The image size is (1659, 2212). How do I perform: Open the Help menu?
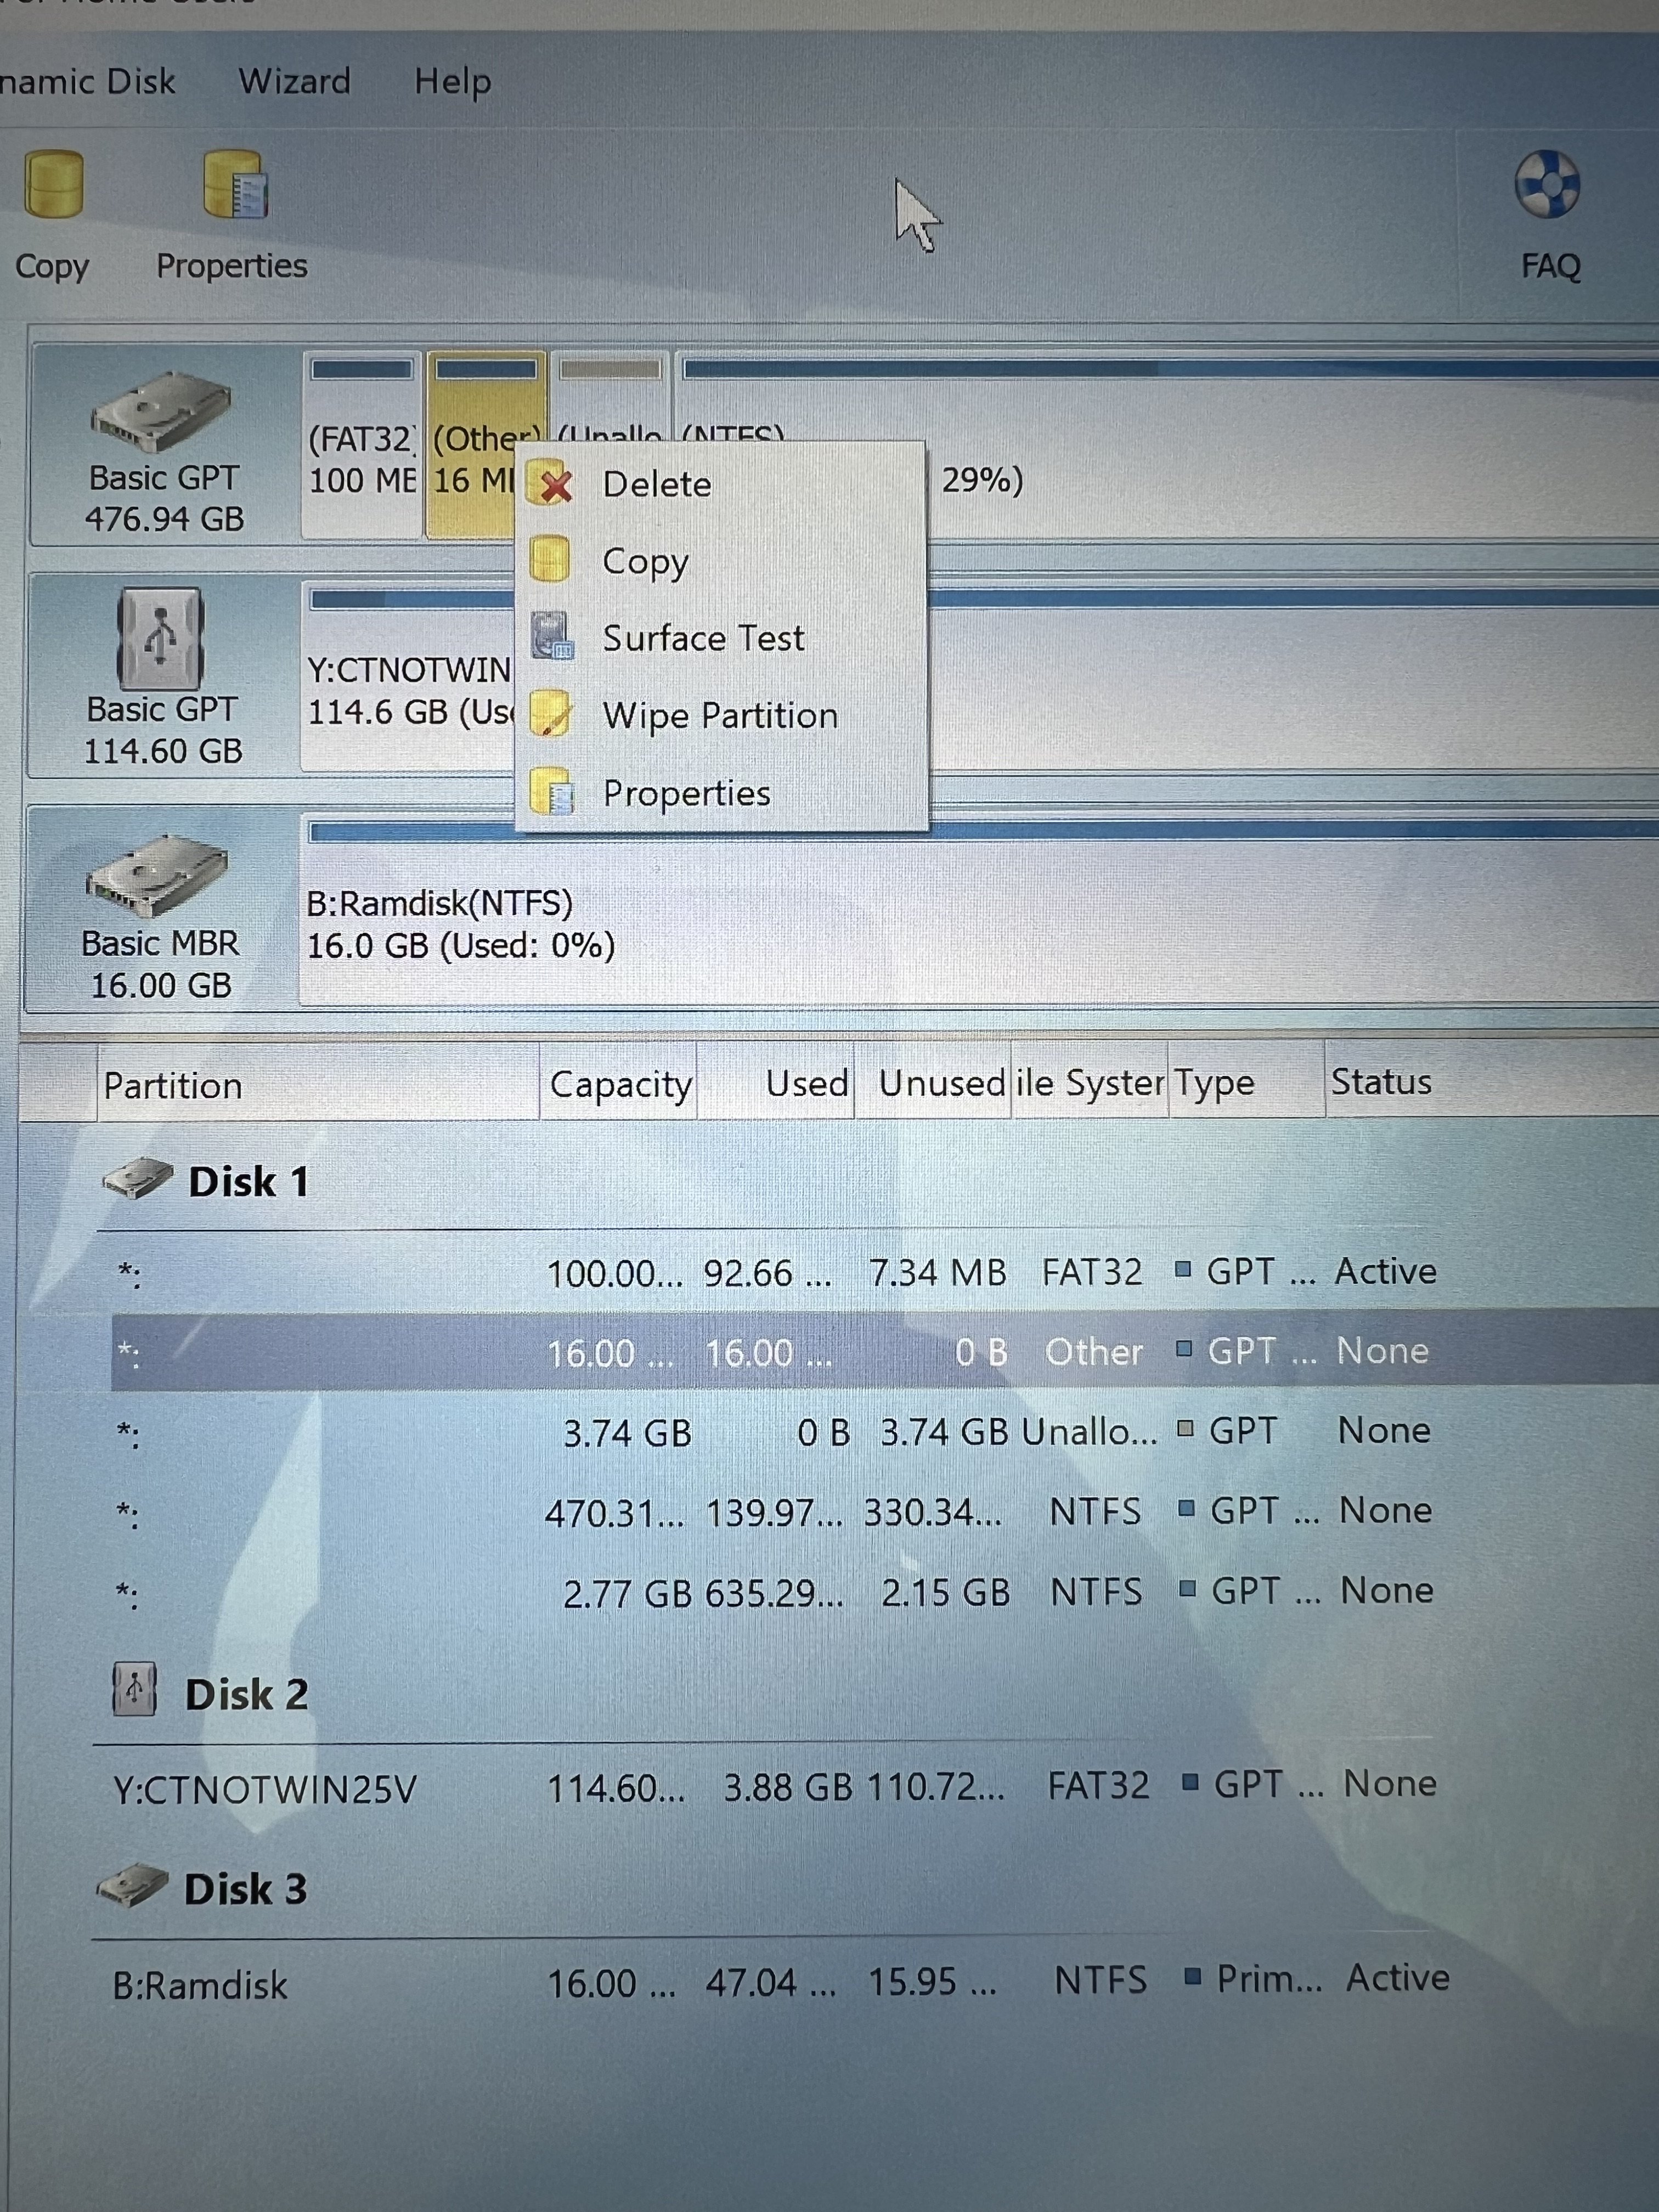coord(452,81)
